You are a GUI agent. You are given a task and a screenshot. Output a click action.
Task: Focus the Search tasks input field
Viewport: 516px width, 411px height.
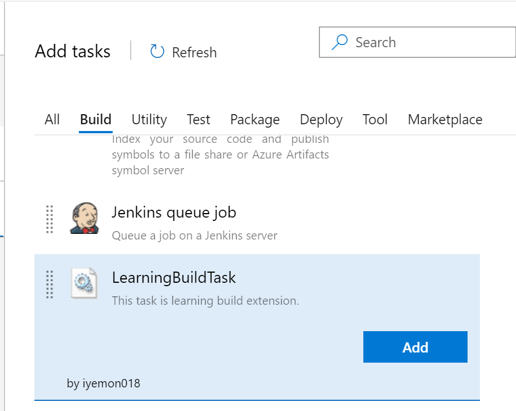(417, 42)
